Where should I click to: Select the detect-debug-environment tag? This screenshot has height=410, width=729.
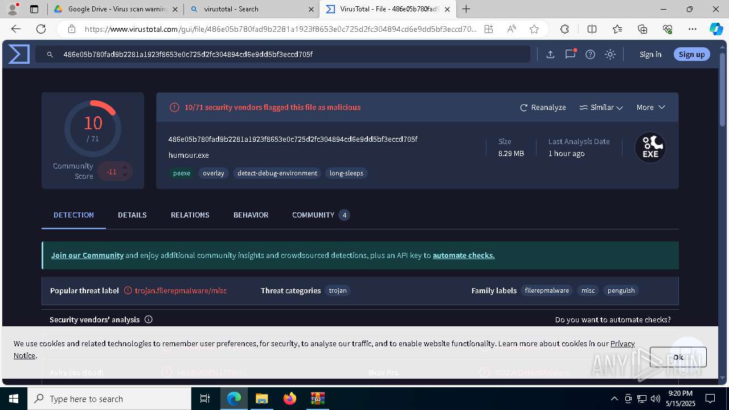coord(277,173)
